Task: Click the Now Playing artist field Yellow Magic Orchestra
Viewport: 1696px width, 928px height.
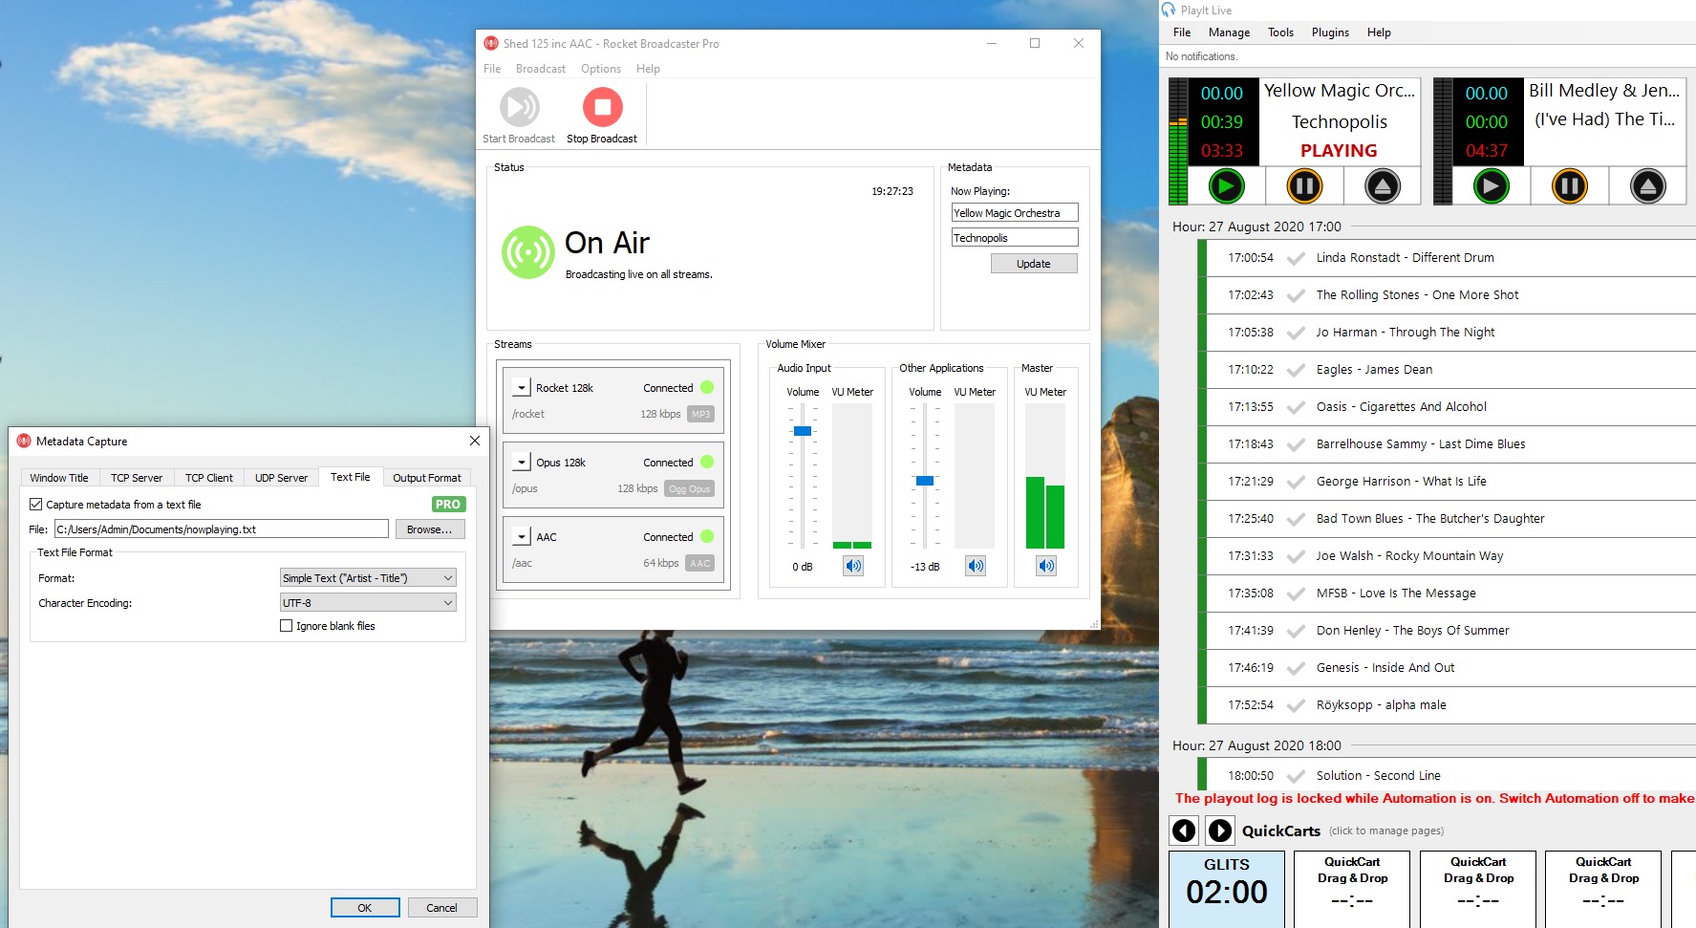Action: [x=1015, y=213]
